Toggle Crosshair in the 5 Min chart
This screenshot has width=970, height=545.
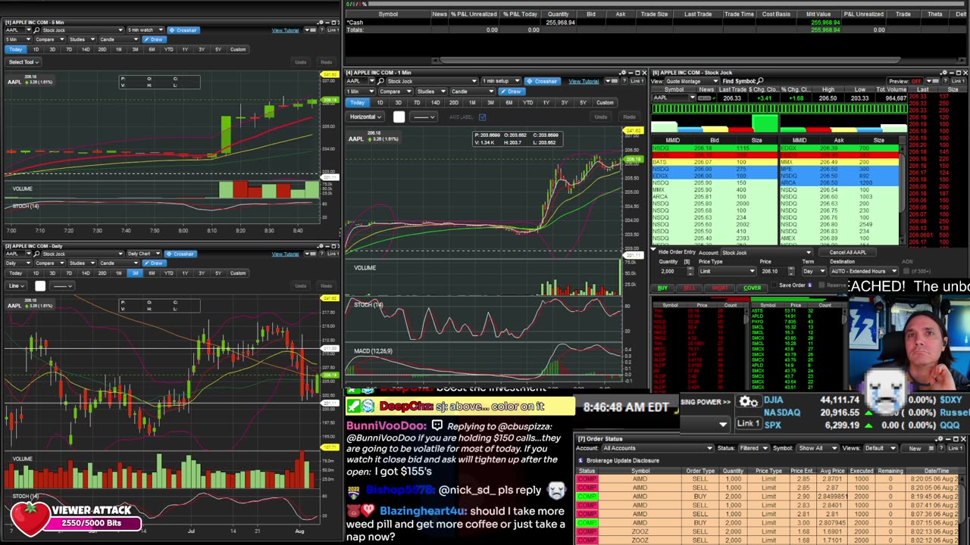(183, 30)
